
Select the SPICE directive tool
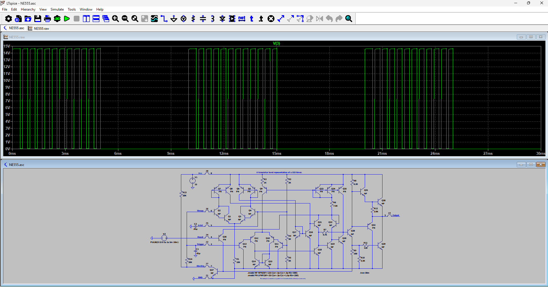click(261, 19)
